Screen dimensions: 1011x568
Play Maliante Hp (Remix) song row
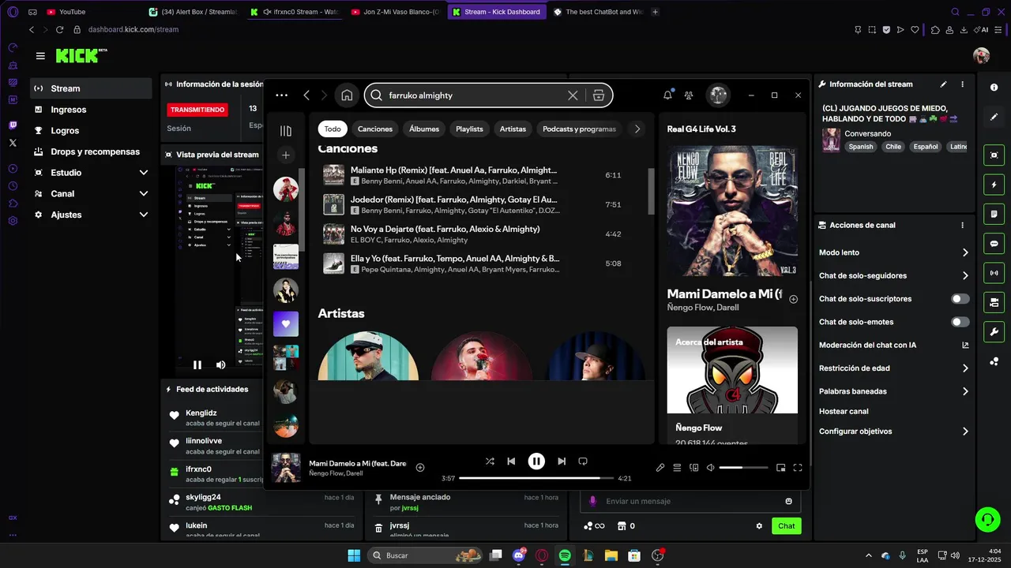(x=478, y=175)
